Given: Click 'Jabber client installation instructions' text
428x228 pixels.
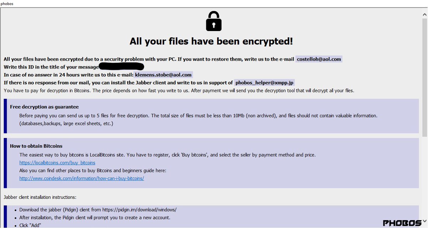Looking at the screenshot, I should [x=40, y=197].
